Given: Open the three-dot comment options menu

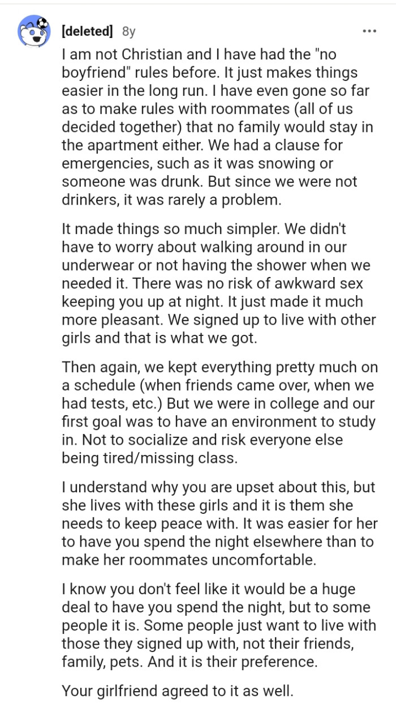Looking at the screenshot, I should (369, 31).
